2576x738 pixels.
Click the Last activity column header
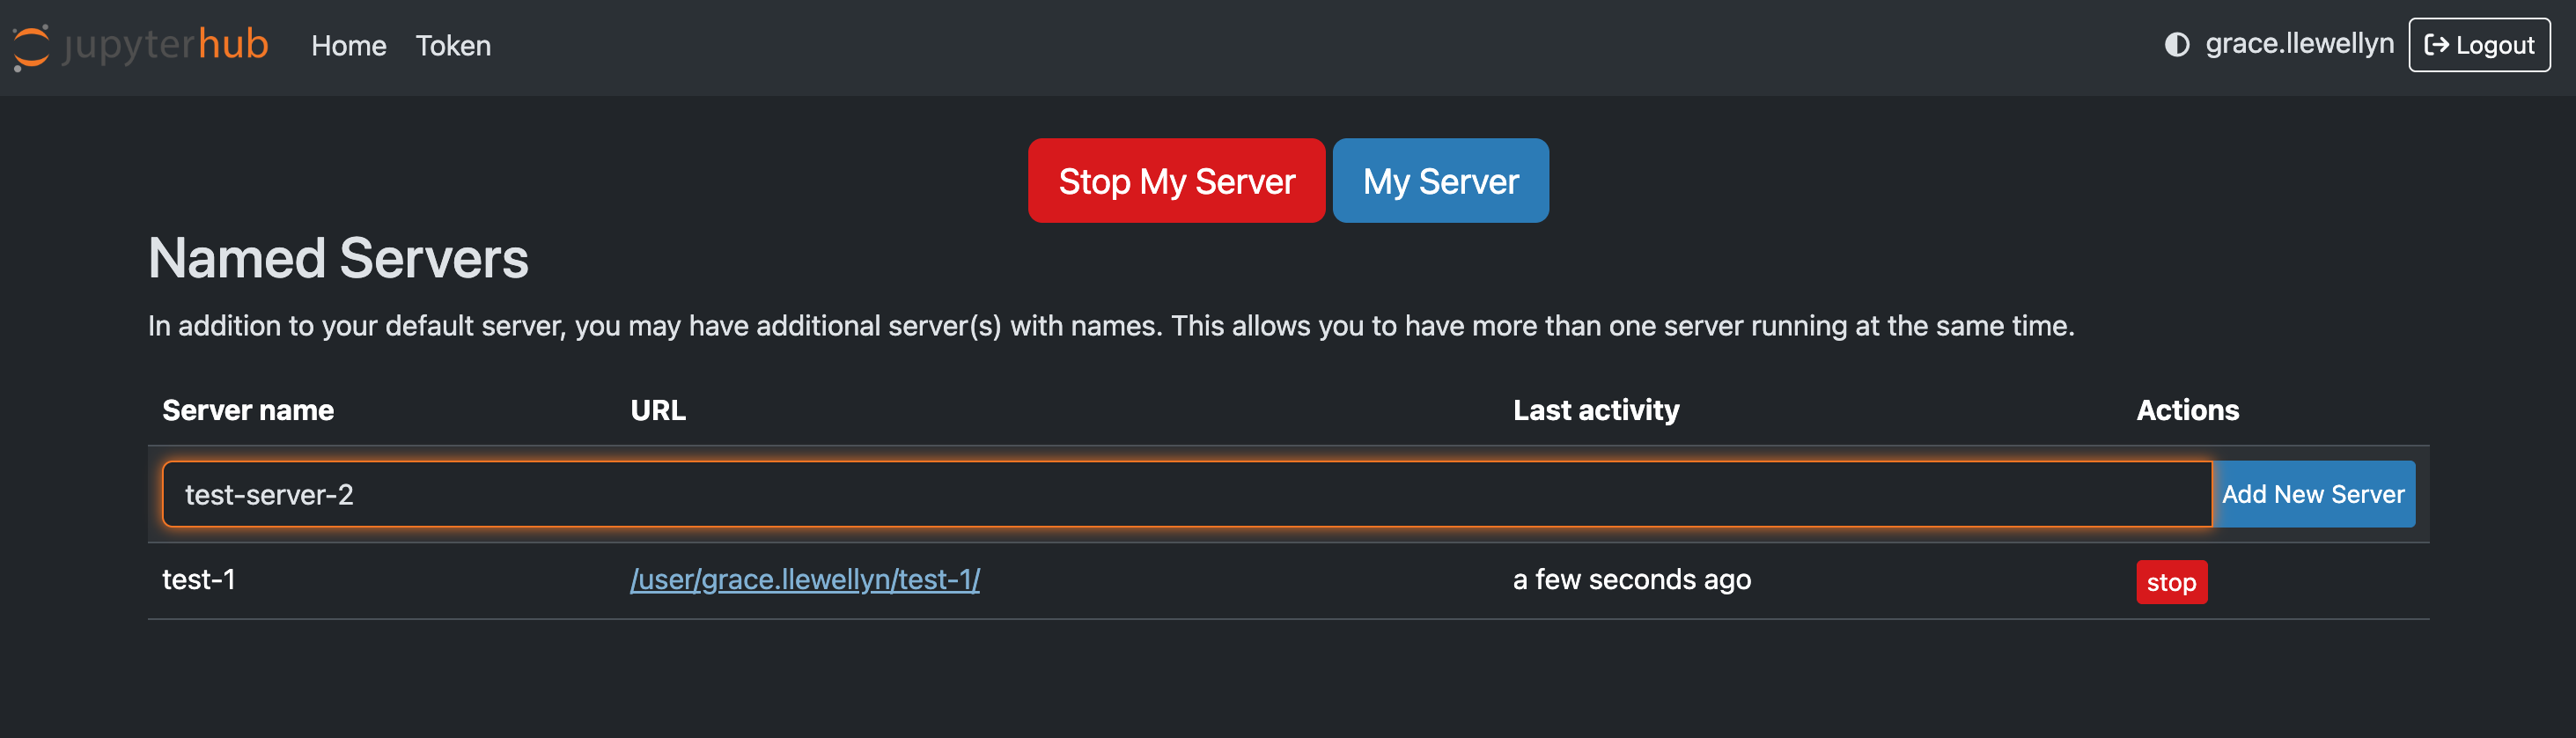pos(1596,410)
